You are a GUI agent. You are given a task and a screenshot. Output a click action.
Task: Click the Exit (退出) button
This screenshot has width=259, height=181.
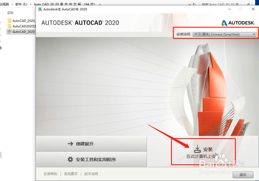click(243, 175)
